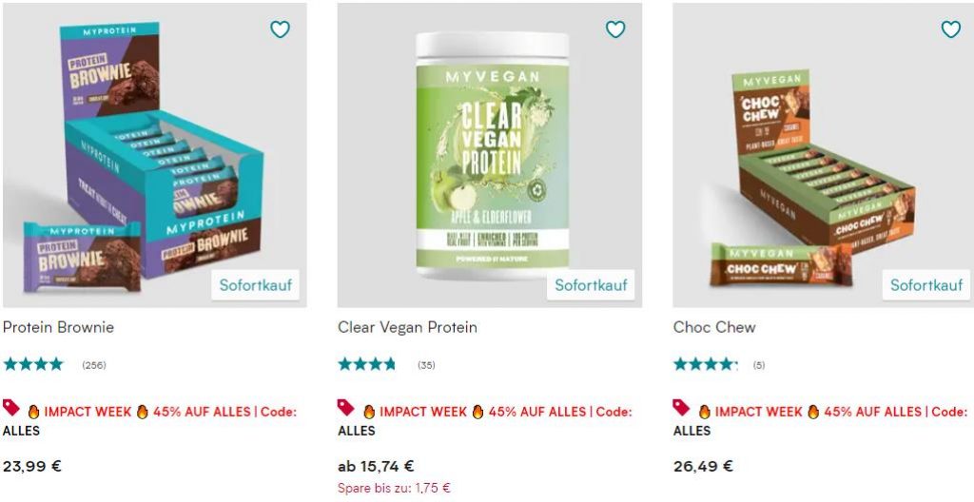Open Protein Brownie star rating reviews

tap(54, 365)
